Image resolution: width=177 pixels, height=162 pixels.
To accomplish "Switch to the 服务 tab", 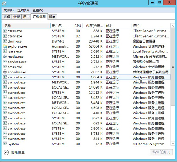I will tap(52, 17).
